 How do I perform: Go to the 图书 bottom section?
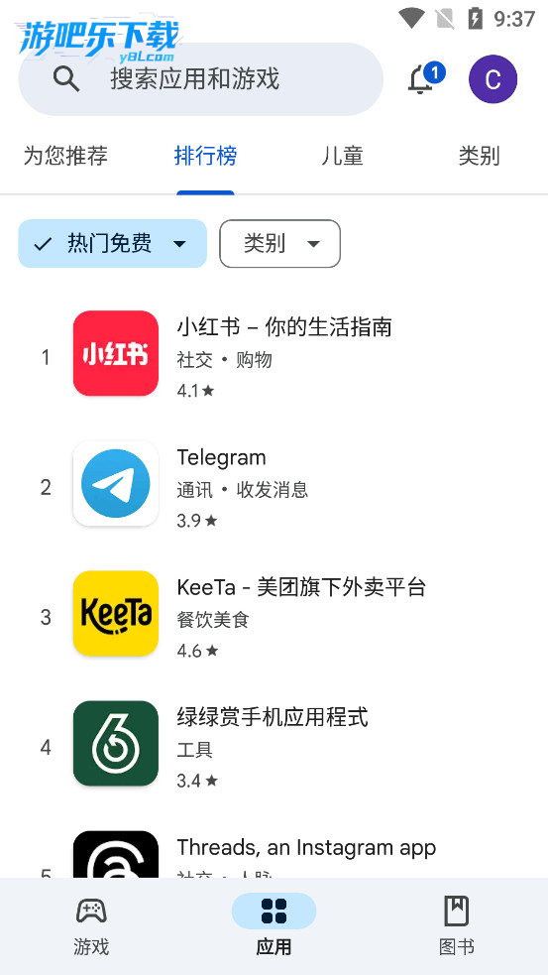457,925
